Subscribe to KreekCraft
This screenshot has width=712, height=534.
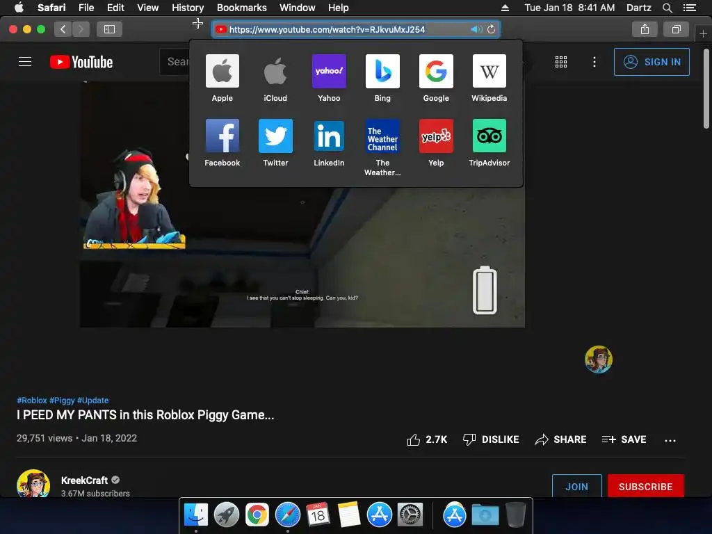[646, 486]
